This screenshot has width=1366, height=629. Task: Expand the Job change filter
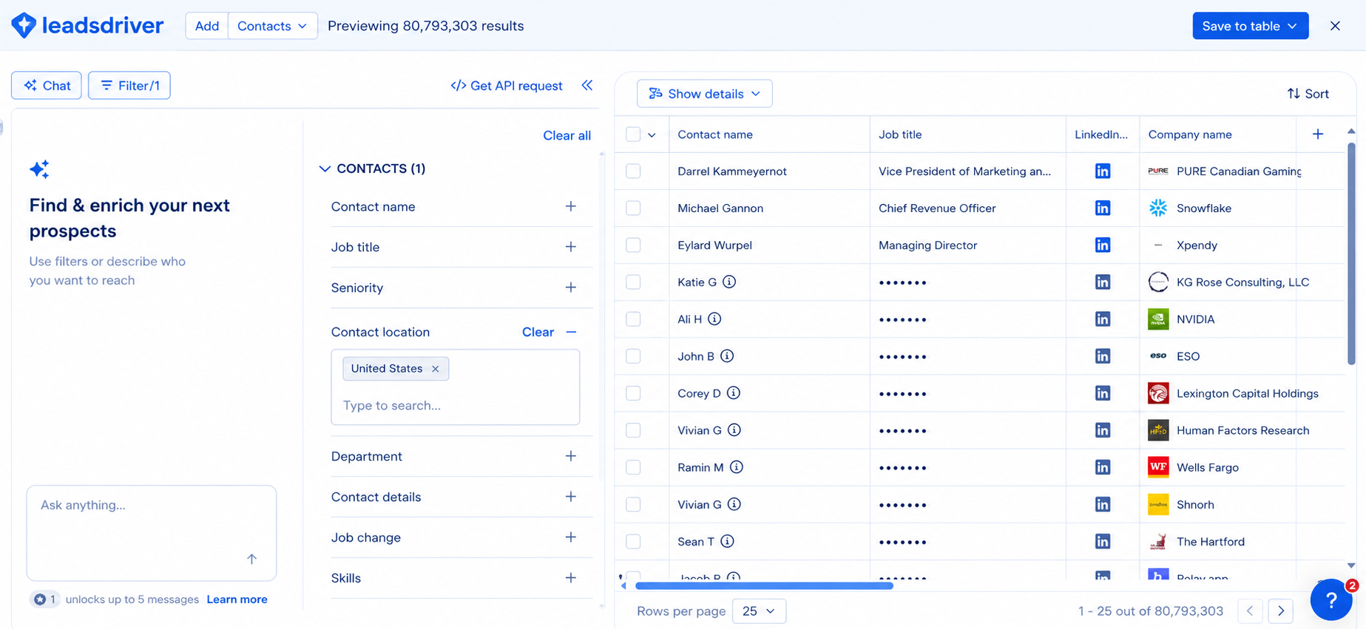click(x=570, y=537)
